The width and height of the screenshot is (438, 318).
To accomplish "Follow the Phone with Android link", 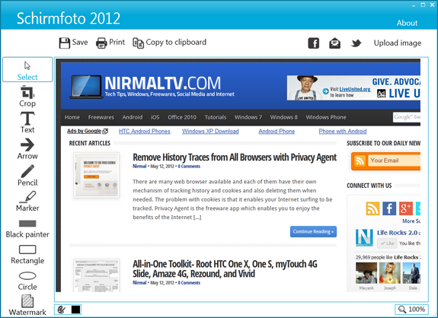I will [x=343, y=131].
